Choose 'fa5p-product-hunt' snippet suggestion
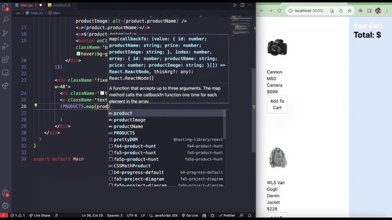The width and height of the screenshot is (392, 220). tap(166, 159)
